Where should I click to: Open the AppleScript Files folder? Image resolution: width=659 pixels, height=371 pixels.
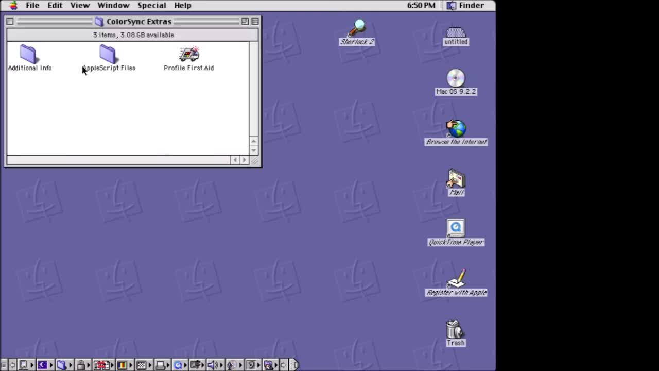108,54
